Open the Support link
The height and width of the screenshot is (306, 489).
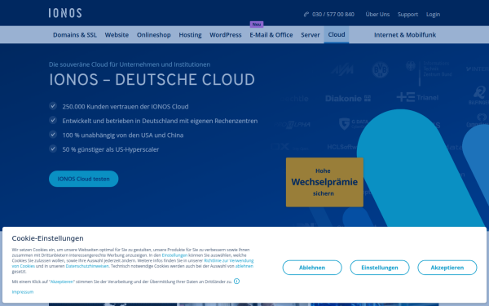[x=407, y=15]
